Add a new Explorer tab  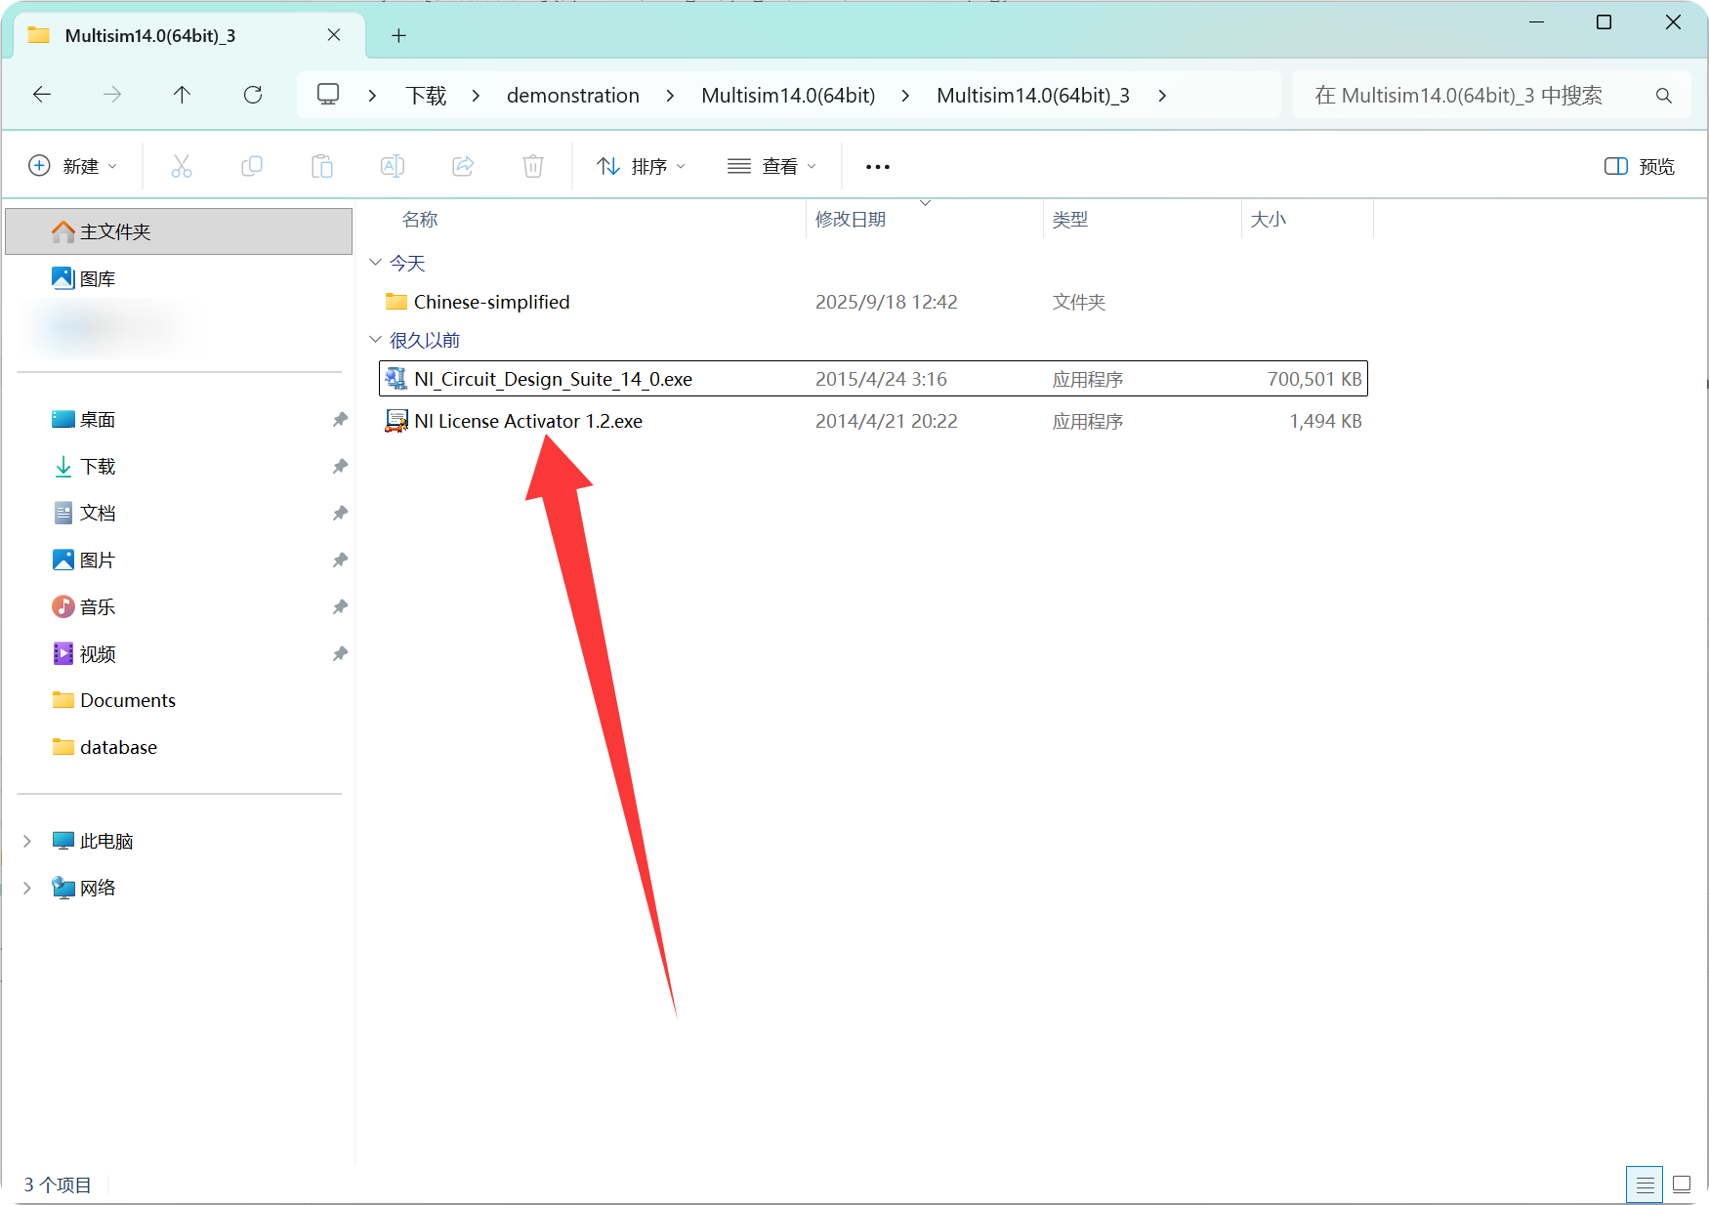coord(398,36)
